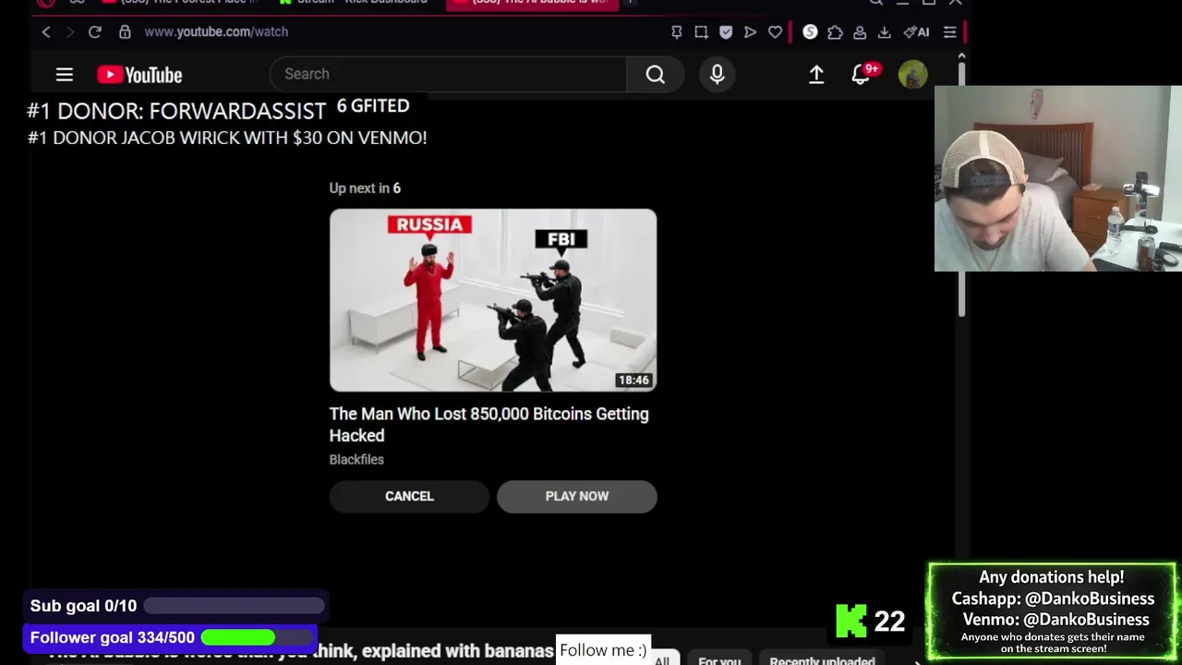Image resolution: width=1182 pixels, height=665 pixels.
Task: Open the extensions puzzle-piece icon
Action: click(x=835, y=32)
